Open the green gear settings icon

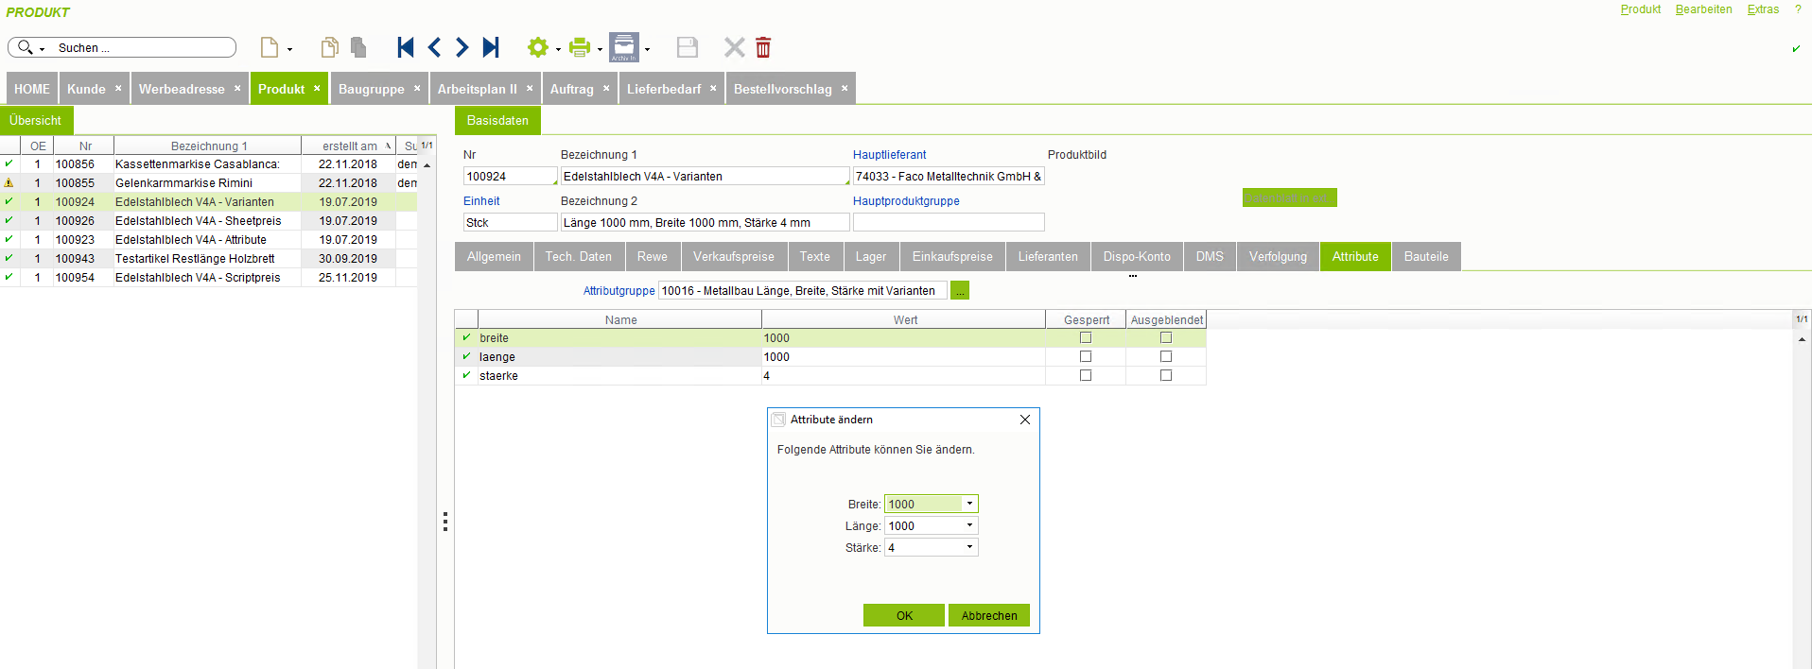pyautogui.click(x=538, y=47)
